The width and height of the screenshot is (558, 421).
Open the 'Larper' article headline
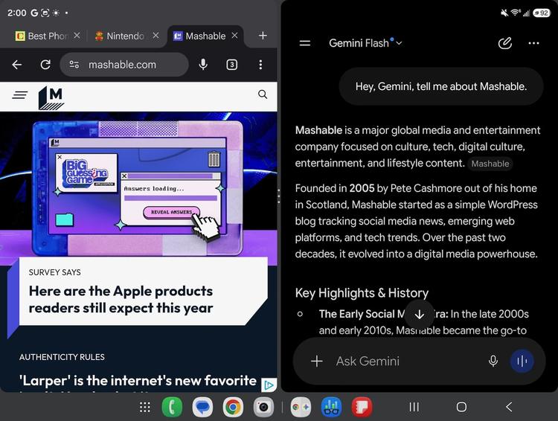point(138,380)
